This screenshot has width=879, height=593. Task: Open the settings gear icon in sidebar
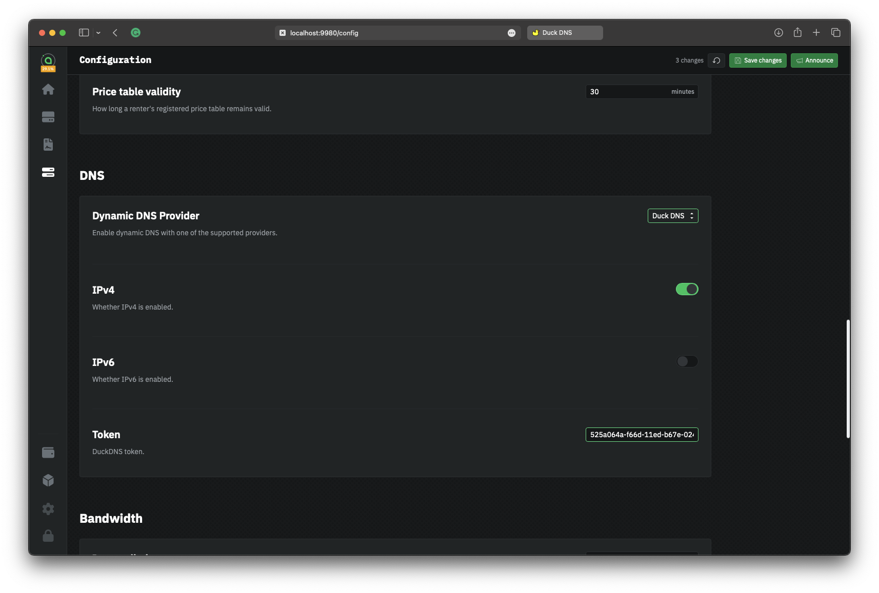(48, 508)
